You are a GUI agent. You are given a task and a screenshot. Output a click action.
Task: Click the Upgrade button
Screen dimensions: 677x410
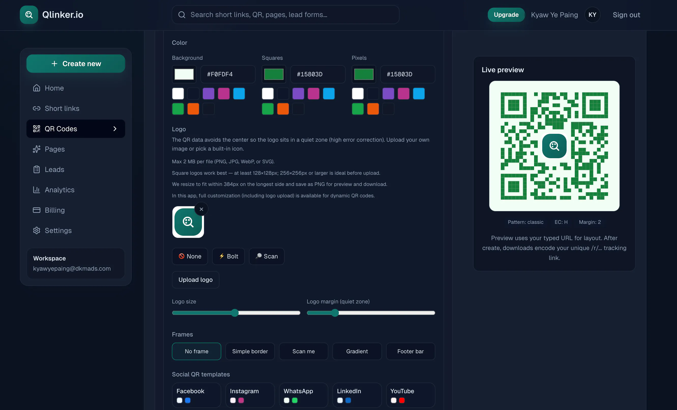506,14
